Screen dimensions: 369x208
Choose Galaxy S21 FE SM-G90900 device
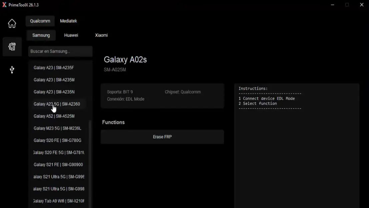click(58, 165)
